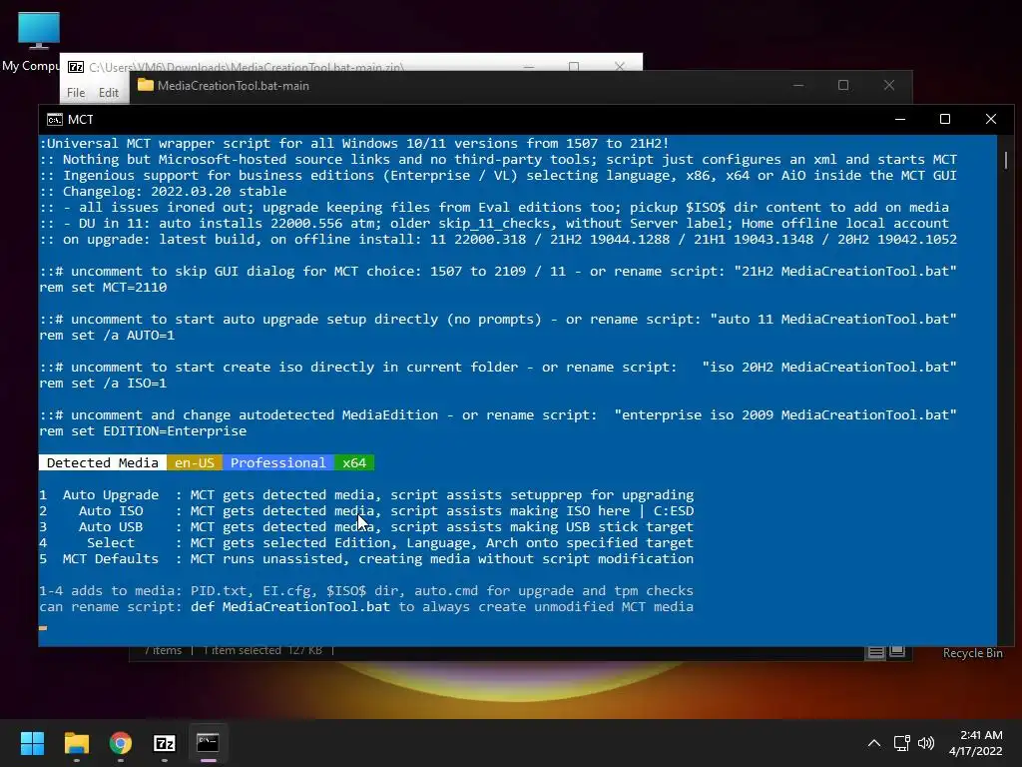This screenshot has height=767, width=1022.
Task: Open the volume control tray icon
Action: 925,743
